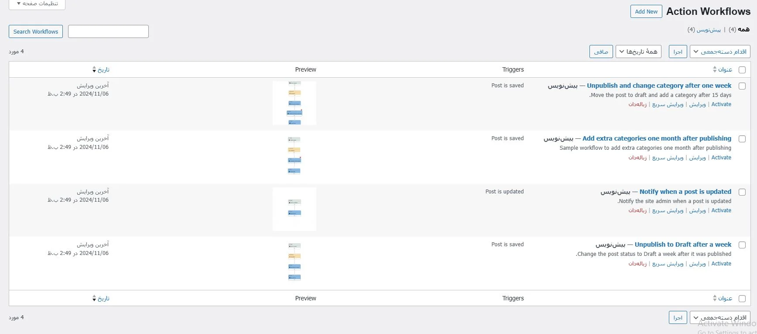Viewport: 757px width, 334px height.
Task: Click the صافی filter button
Action: (x=601, y=52)
